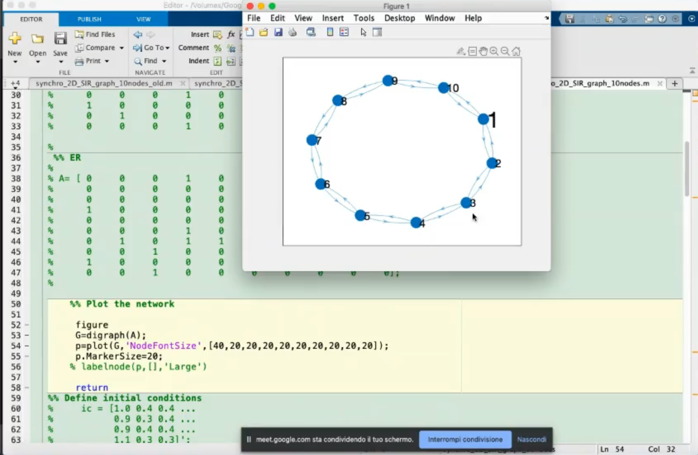Viewport: 698px width, 455px height.
Task: Select the Zoom In tool on the axes toolbar
Action: pyautogui.click(x=494, y=51)
